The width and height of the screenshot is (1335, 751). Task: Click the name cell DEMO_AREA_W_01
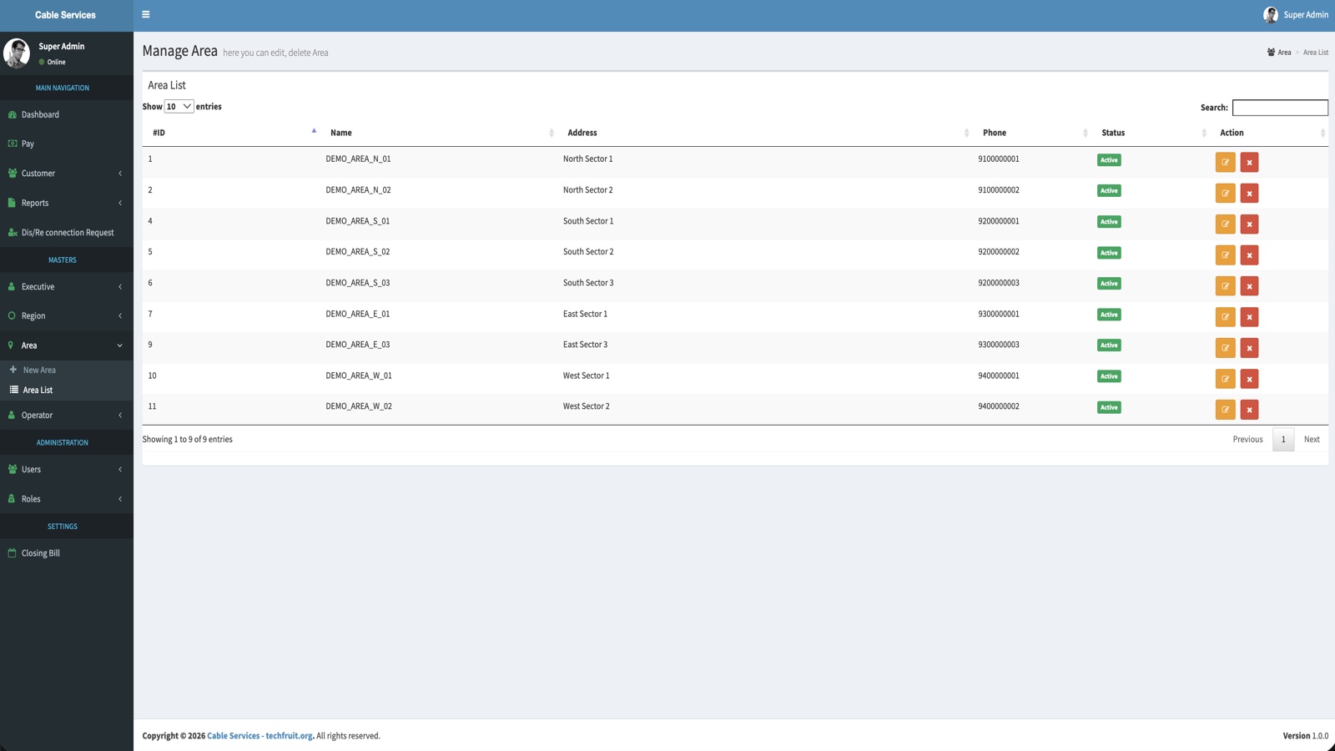point(359,375)
